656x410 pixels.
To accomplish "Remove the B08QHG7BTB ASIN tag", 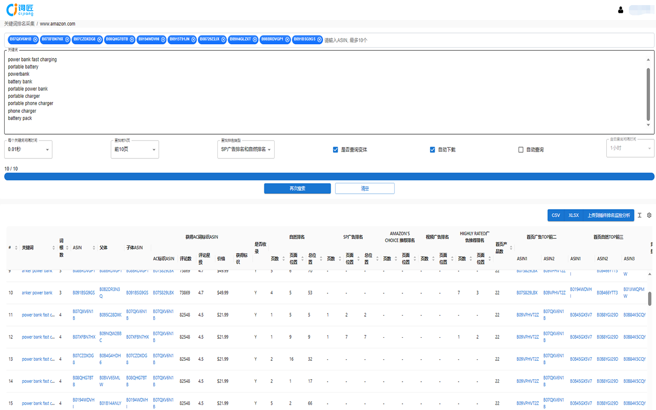I will (132, 39).
